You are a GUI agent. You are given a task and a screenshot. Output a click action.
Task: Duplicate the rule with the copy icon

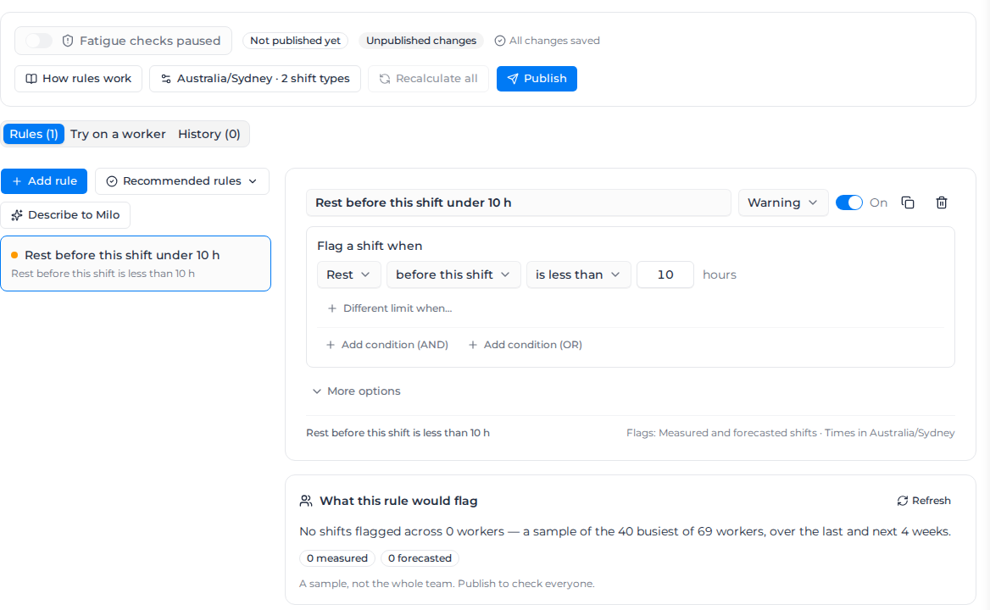pos(908,202)
